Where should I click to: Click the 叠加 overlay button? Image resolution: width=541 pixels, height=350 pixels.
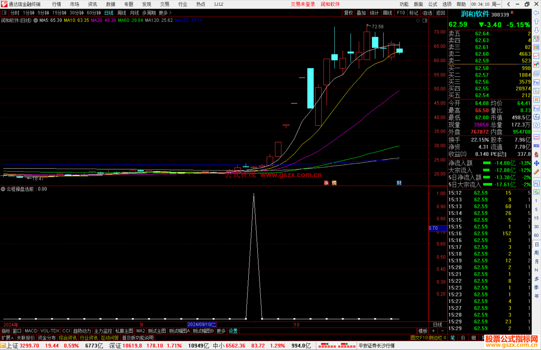click(x=361, y=13)
